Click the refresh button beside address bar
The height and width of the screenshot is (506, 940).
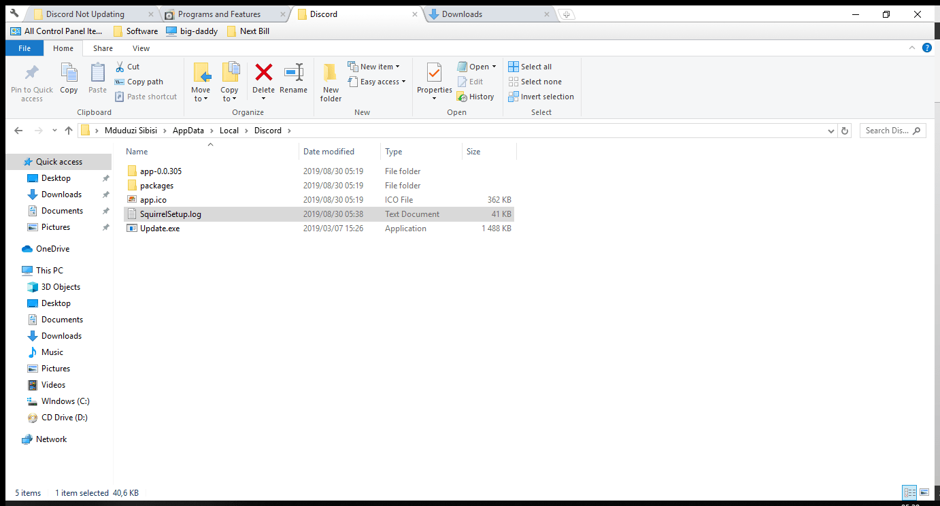tap(845, 131)
